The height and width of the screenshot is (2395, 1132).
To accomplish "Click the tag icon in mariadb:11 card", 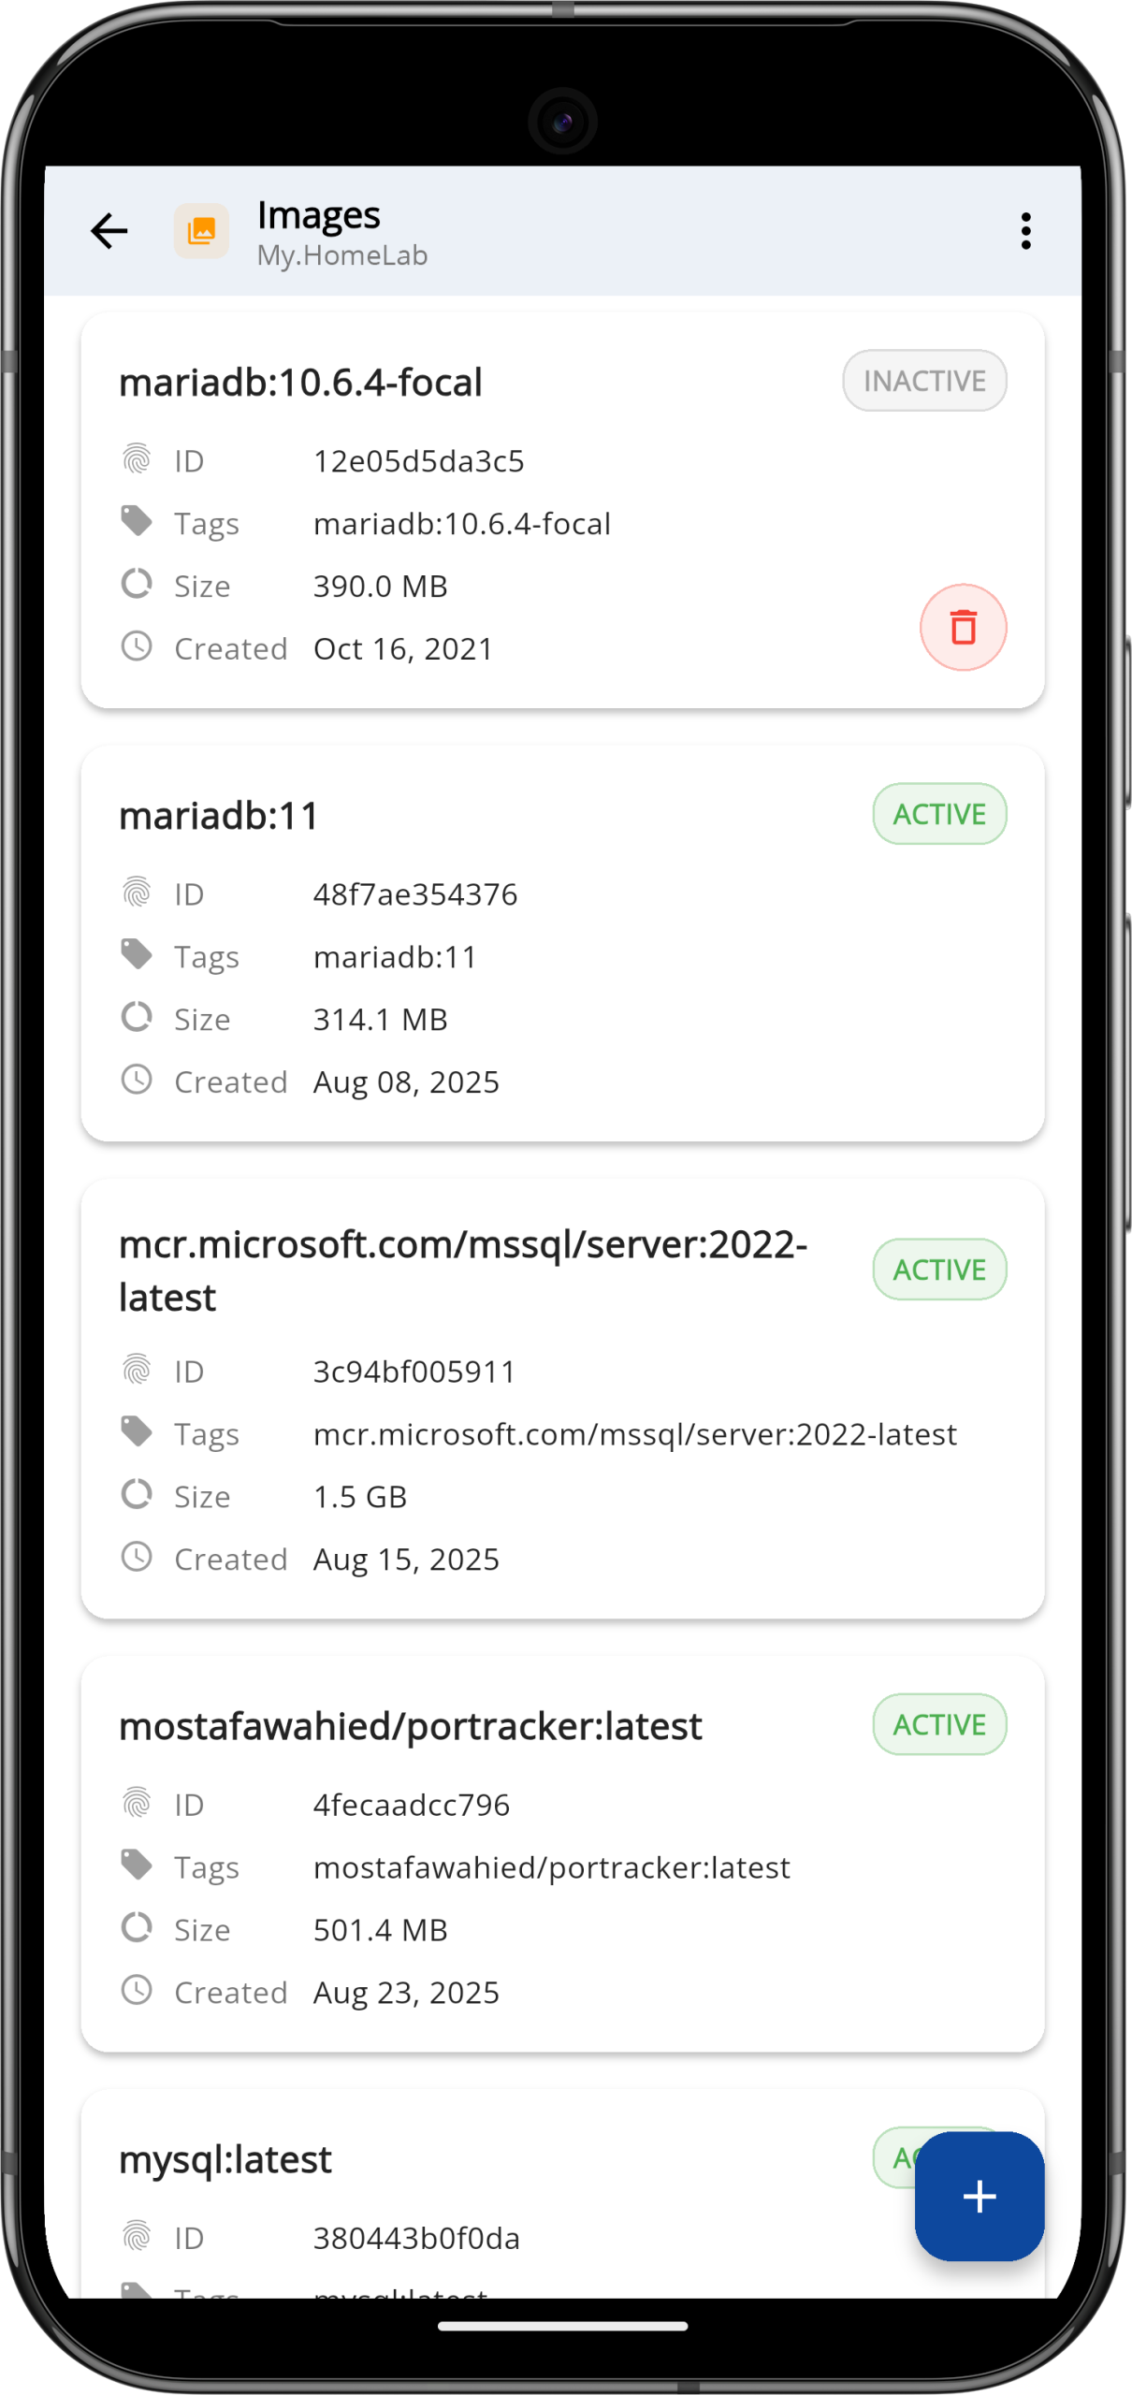I will tap(137, 955).
